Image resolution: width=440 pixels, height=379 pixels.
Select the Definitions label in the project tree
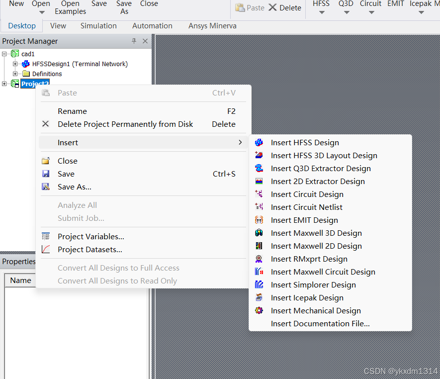coord(47,74)
